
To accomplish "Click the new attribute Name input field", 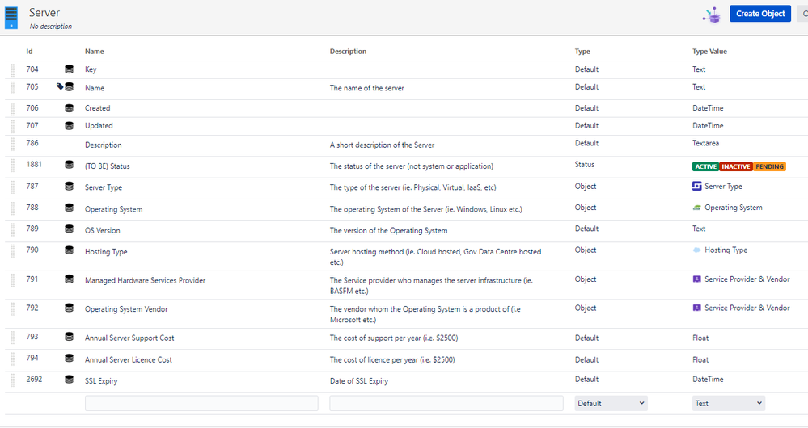I will pos(201,403).
